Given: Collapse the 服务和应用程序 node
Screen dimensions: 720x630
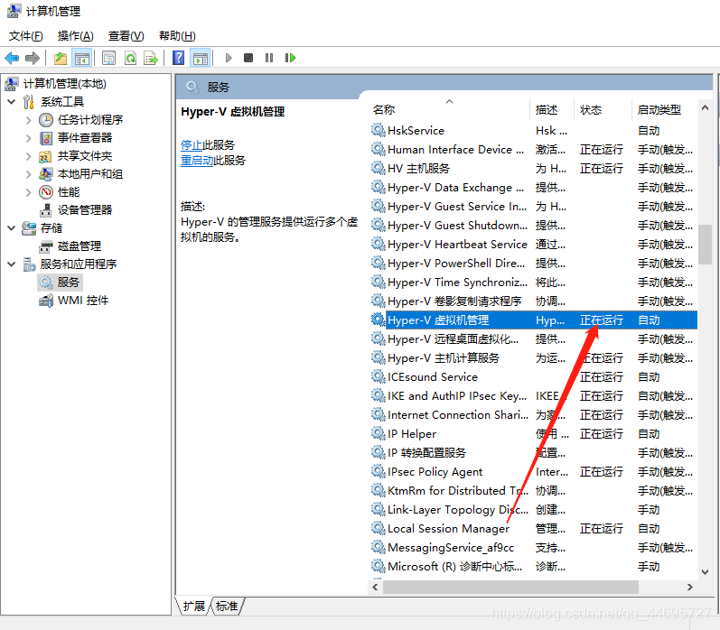Looking at the screenshot, I should (x=12, y=264).
